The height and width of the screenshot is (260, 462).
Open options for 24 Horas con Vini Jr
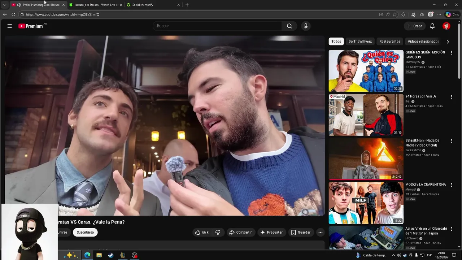pyautogui.click(x=451, y=97)
